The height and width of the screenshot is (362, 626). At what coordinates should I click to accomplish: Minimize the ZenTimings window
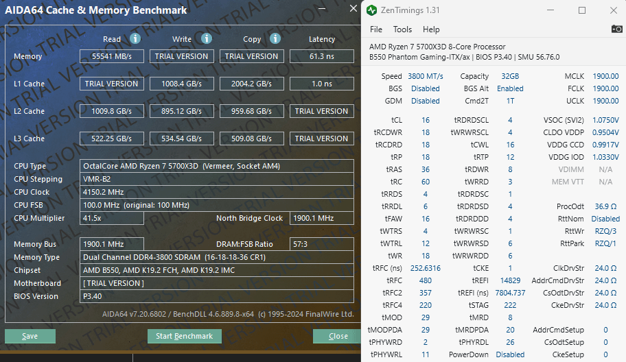pyautogui.click(x=550, y=10)
